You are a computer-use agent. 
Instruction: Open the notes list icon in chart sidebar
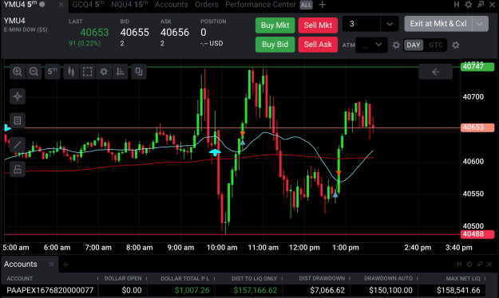point(18,120)
